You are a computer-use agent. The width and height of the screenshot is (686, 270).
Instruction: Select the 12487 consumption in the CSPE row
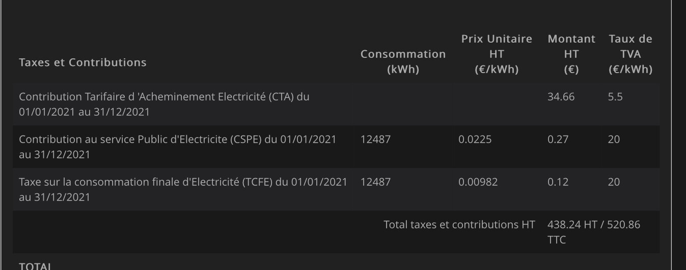pos(375,139)
